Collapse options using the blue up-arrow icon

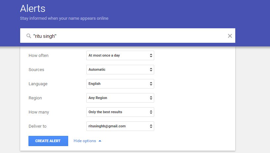(100, 141)
